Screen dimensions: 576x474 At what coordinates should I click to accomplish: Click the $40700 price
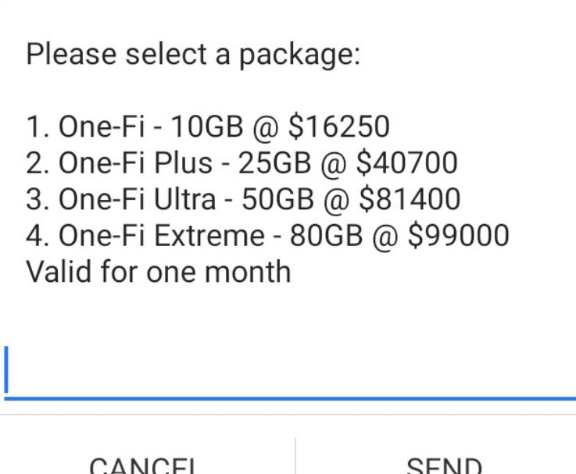406,163
